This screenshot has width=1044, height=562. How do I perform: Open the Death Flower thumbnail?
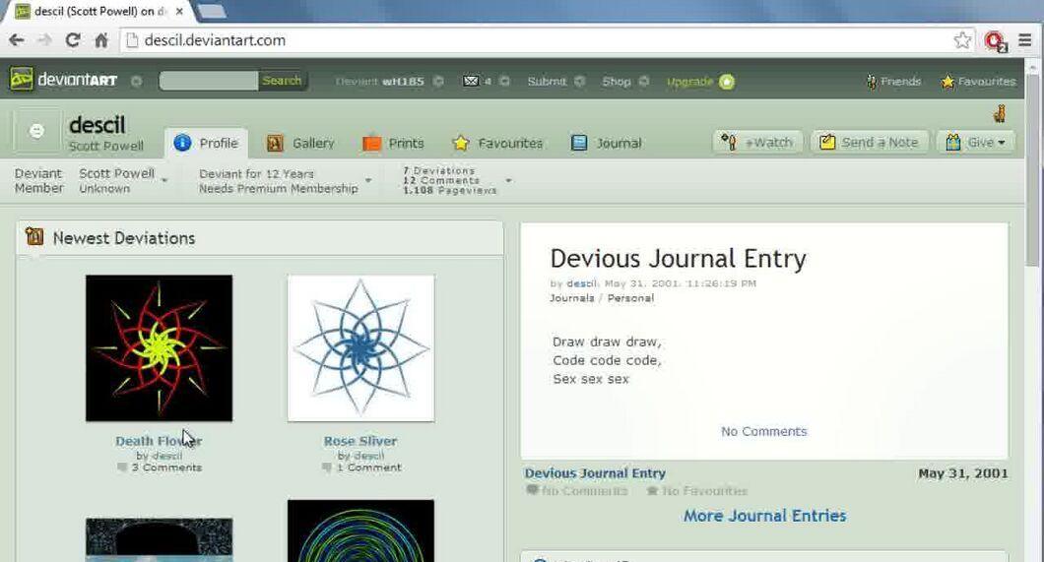pyautogui.click(x=160, y=347)
